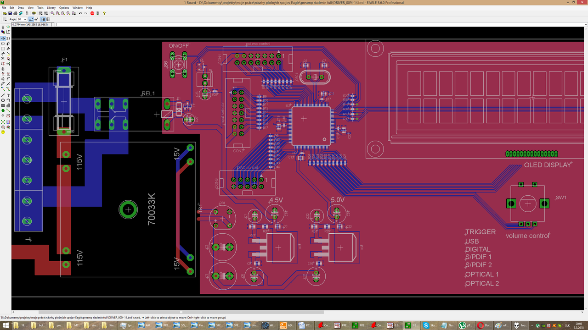The image size is (588, 330).
Task: Select the Wire draw tool
Action: [x=3, y=95]
